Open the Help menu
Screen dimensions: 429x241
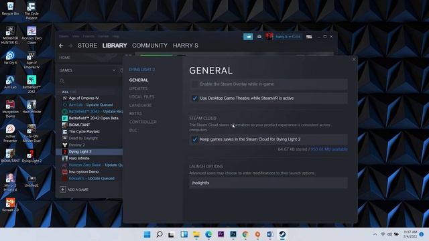[116, 36]
